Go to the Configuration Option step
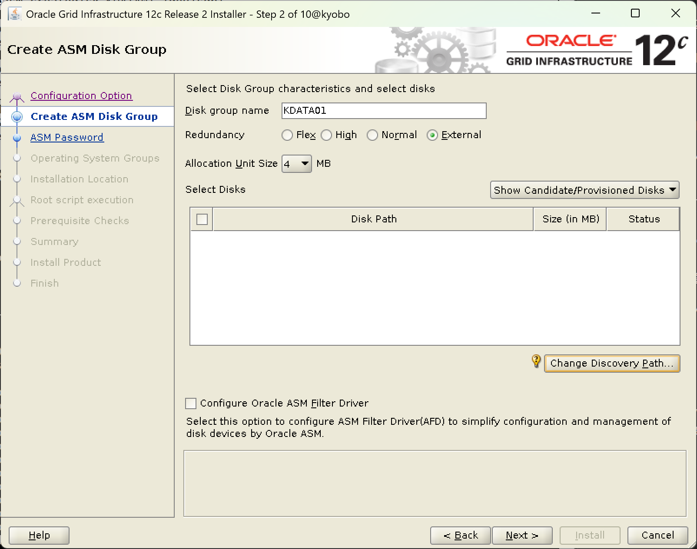This screenshot has width=697, height=549. pyautogui.click(x=81, y=96)
